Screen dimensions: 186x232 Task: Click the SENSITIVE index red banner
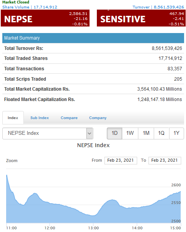click(141, 18)
